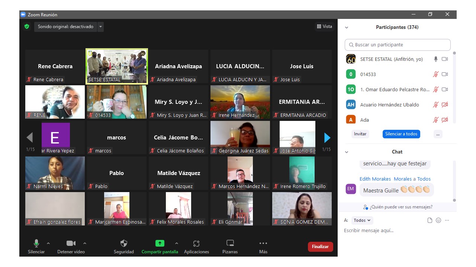Viewport: 476px width, 267px height.
Task: Click Silenciar a todos button
Action: [401, 134]
